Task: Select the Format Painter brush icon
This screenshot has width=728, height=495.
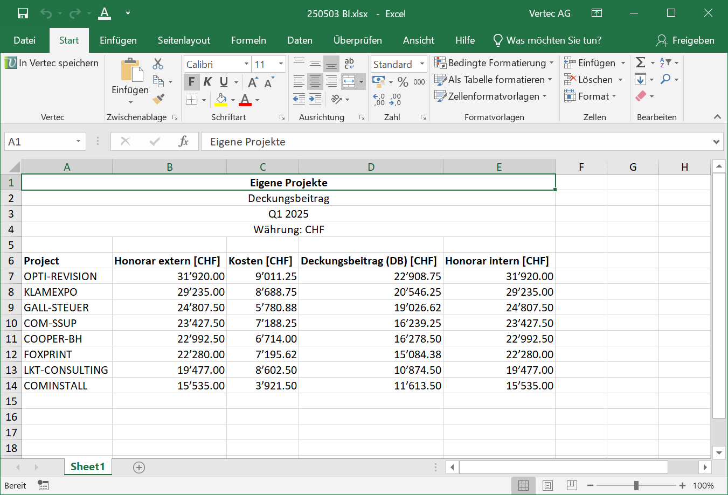Action: (x=158, y=99)
